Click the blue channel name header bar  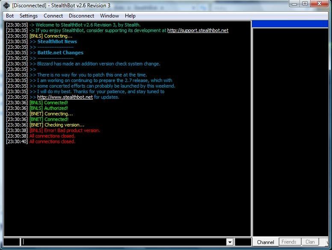point(290,24)
